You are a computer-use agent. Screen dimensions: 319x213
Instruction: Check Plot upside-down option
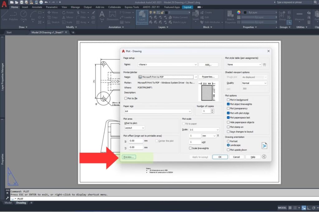(228, 150)
